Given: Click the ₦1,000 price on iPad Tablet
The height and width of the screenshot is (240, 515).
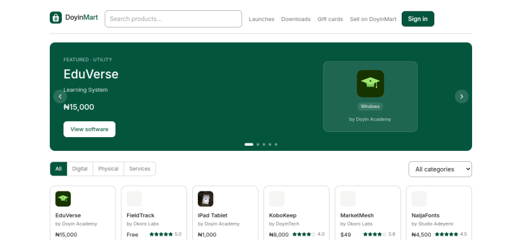Looking at the screenshot, I should [207, 235].
